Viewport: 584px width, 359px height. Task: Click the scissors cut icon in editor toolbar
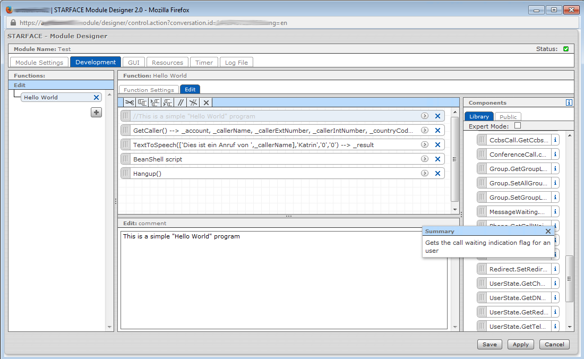(x=130, y=102)
